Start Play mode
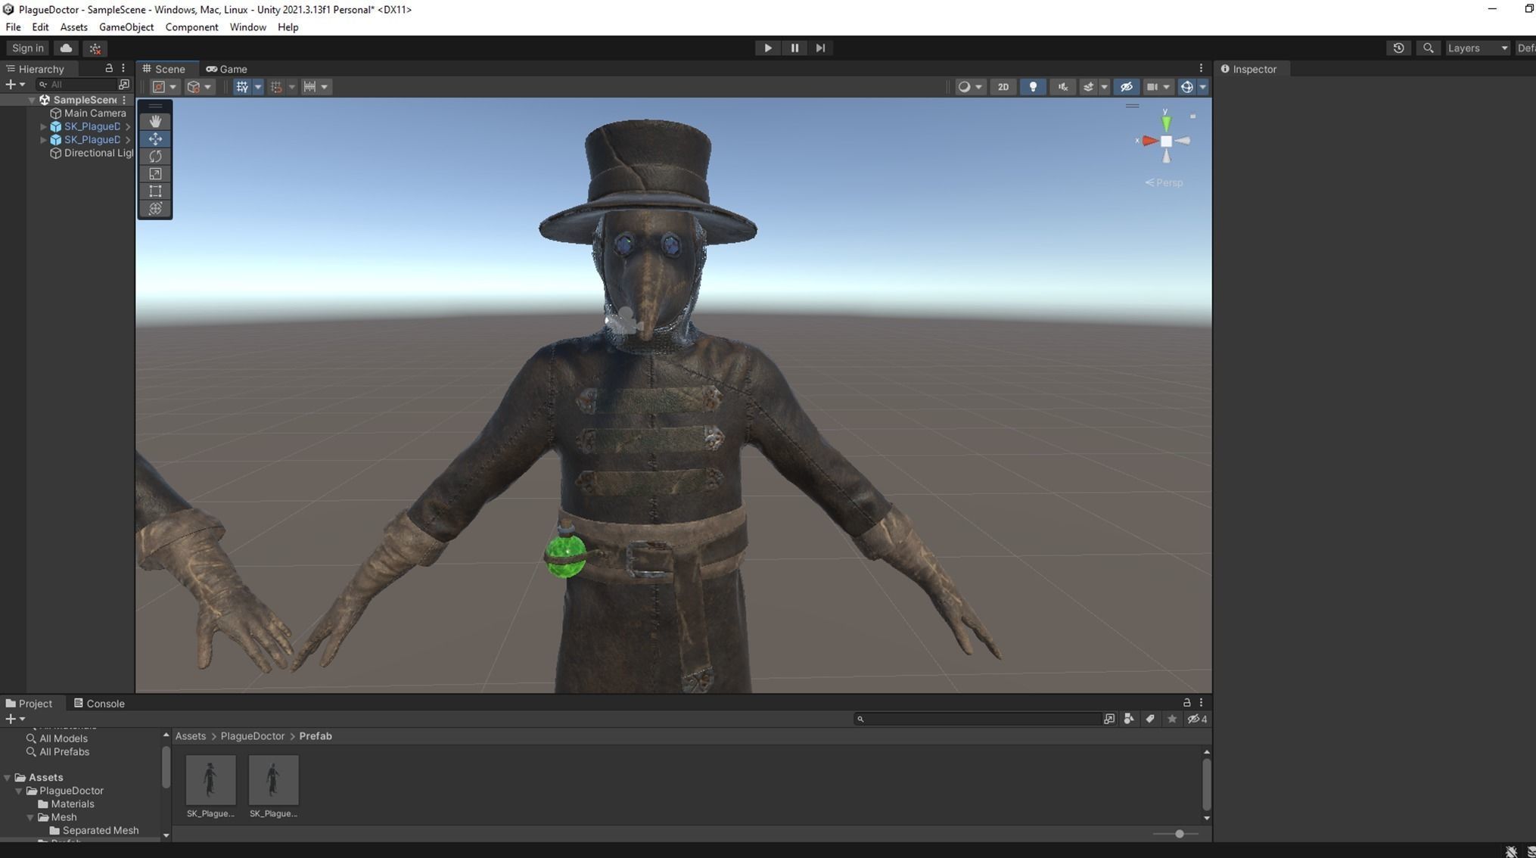The width and height of the screenshot is (1536, 858). click(x=767, y=48)
